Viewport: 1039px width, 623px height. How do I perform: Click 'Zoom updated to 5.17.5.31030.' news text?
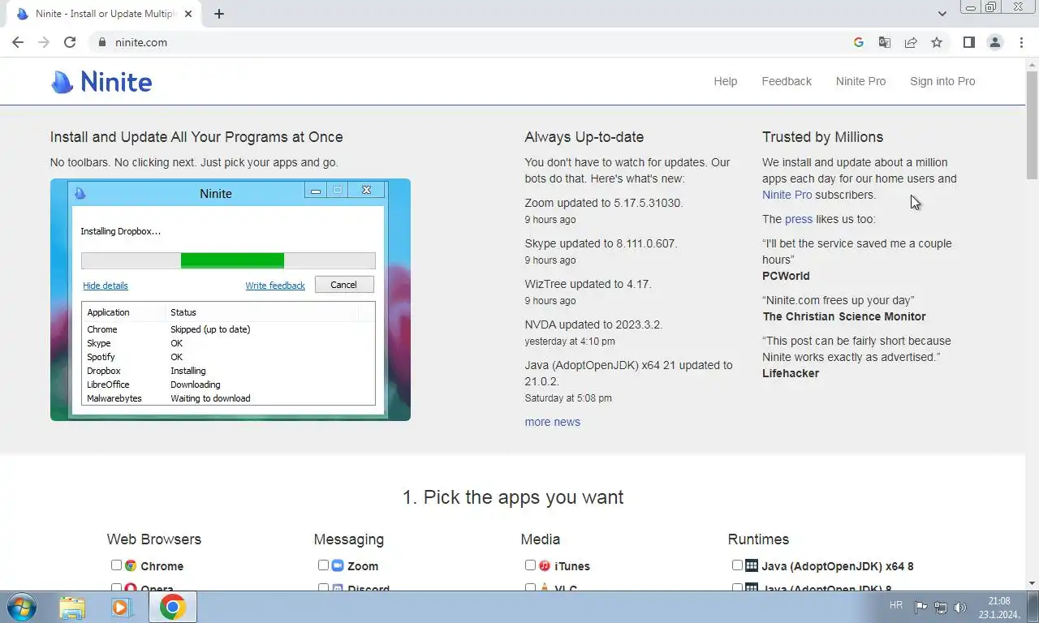(604, 203)
